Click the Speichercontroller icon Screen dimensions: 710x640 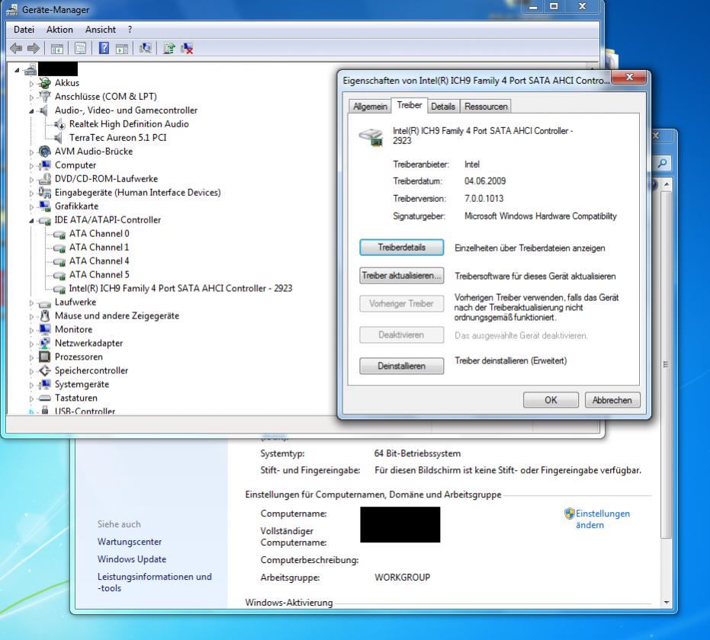click(x=44, y=370)
